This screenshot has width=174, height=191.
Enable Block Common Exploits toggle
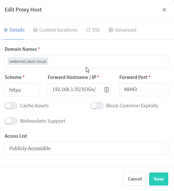(97, 106)
